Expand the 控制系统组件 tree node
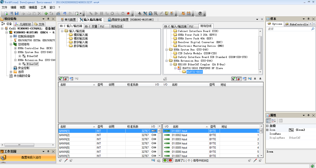 [11, 36]
